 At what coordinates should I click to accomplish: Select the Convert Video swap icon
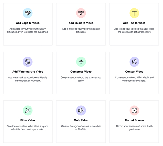tap(134, 62)
